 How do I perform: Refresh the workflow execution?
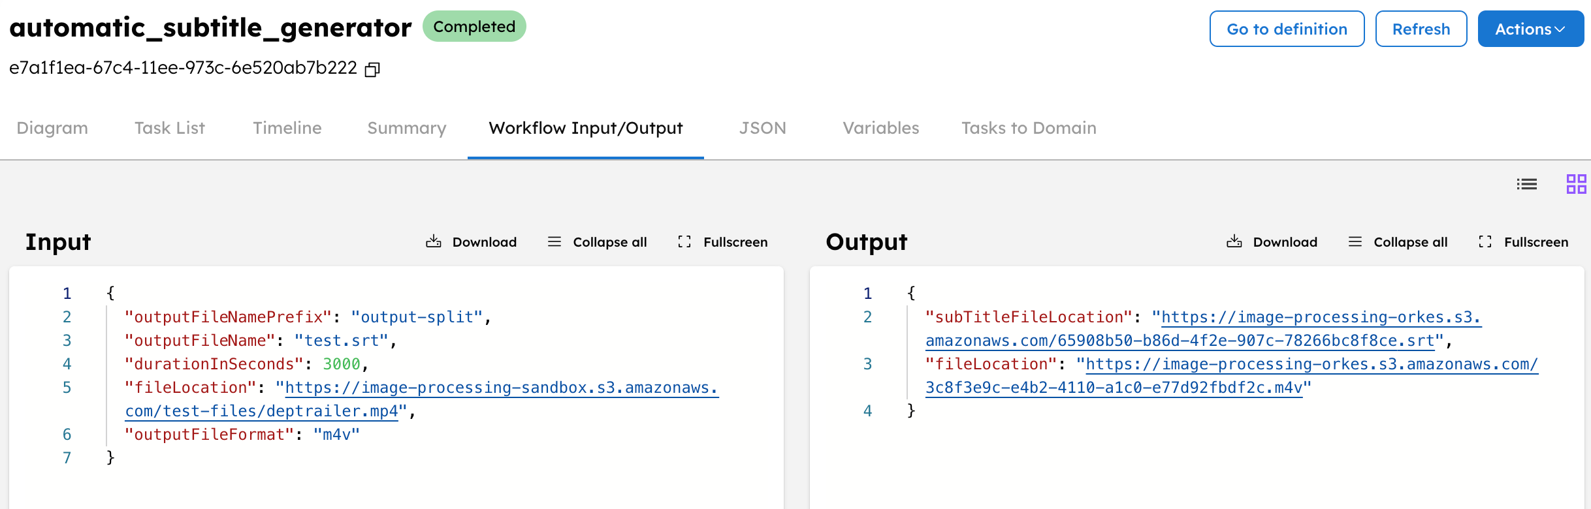[1421, 29]
